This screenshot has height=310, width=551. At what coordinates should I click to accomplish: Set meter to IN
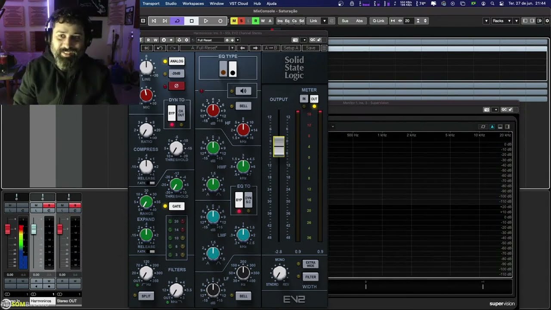[x=303, y=99]
